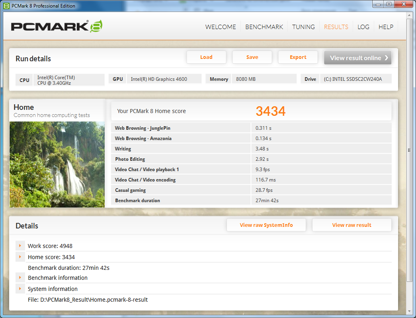Screen dimensions: 416x318
Task: Open the Home.pcmark-8-result file link
Action: point(88,299)
